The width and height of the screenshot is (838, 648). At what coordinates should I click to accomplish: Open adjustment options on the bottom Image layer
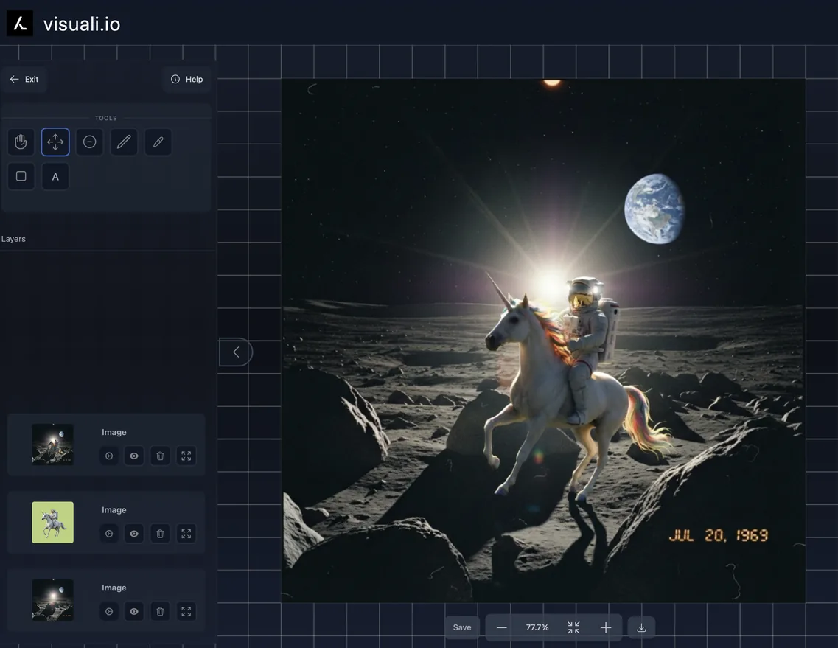[x=108, y=610]
